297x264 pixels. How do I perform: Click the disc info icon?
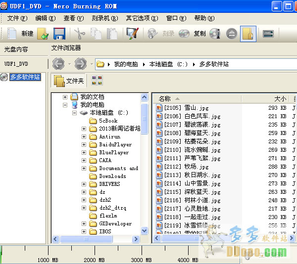point(215,34)
